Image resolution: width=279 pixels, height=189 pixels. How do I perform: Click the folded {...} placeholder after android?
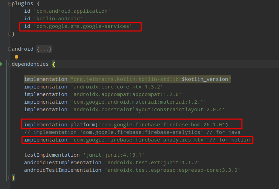tap(44, 49)
